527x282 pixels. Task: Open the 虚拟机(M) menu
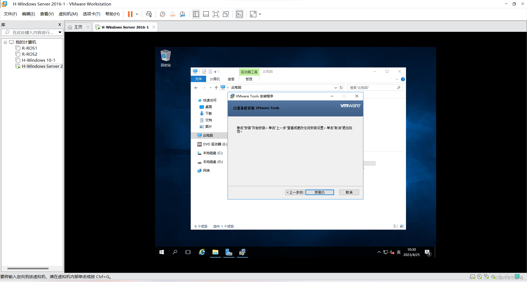(x=68, y=14)
